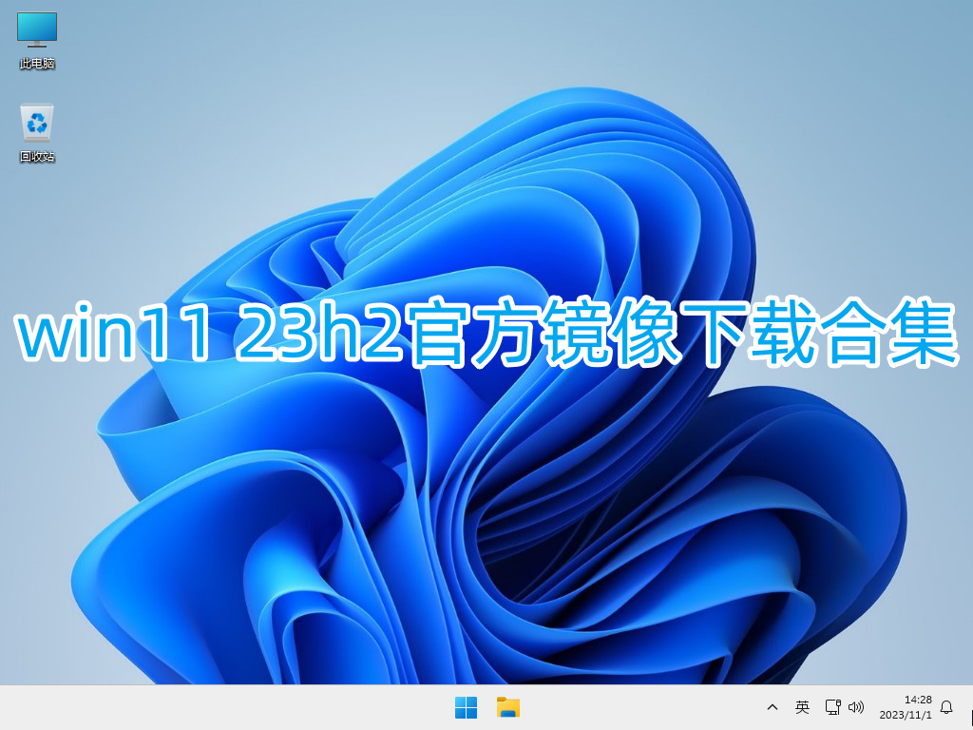Open the notifications bell icon
Screen dimensions: 973x730
[x=946, y=707]
